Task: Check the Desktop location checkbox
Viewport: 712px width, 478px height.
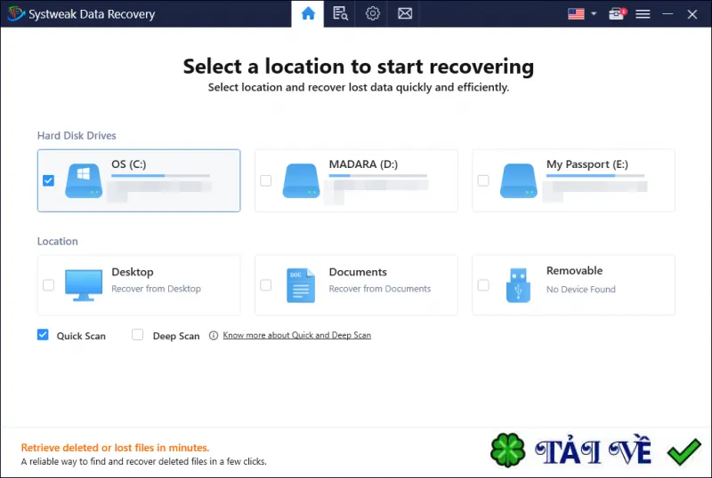Action: pos(48,285)
